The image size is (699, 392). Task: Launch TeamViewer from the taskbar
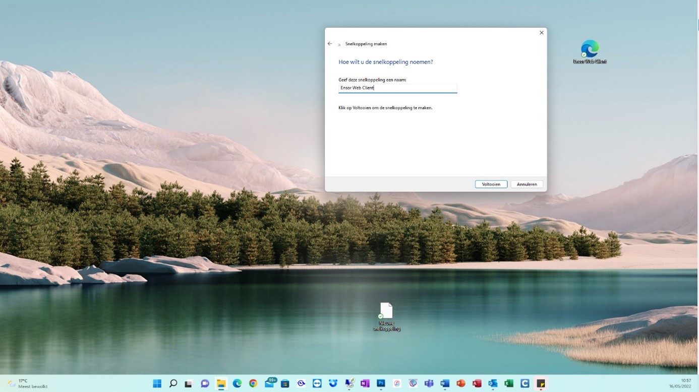coord(317,383)
